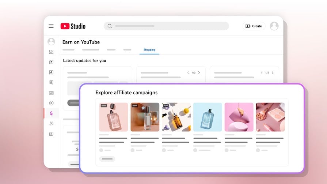Image resolution: width=327 pixels, height=184 pixels.
Task: Open Subtitles sidebar icon
Action: click(51, 93)
